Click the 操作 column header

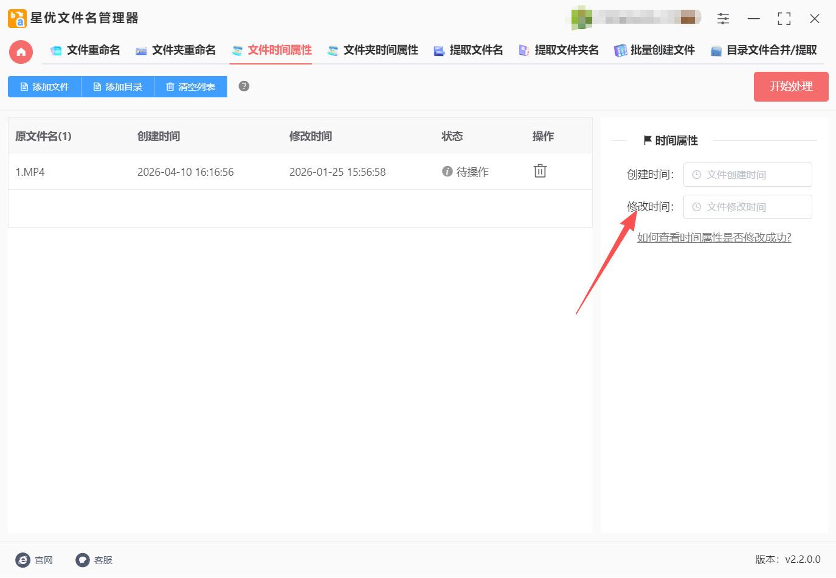pos(543,136)
